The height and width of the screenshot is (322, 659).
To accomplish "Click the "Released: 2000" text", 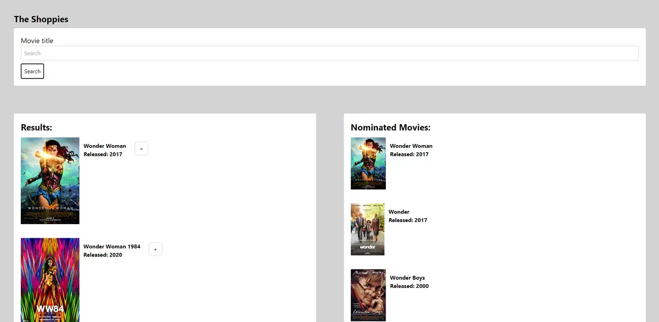I will point(409,286).
